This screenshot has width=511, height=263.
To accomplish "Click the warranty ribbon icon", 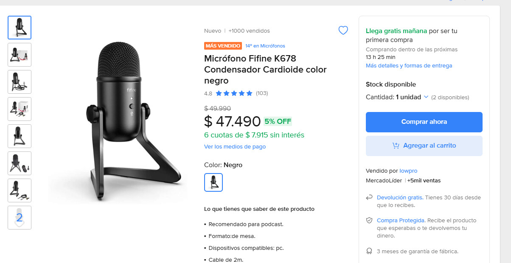I will click(x=369, y=251).
